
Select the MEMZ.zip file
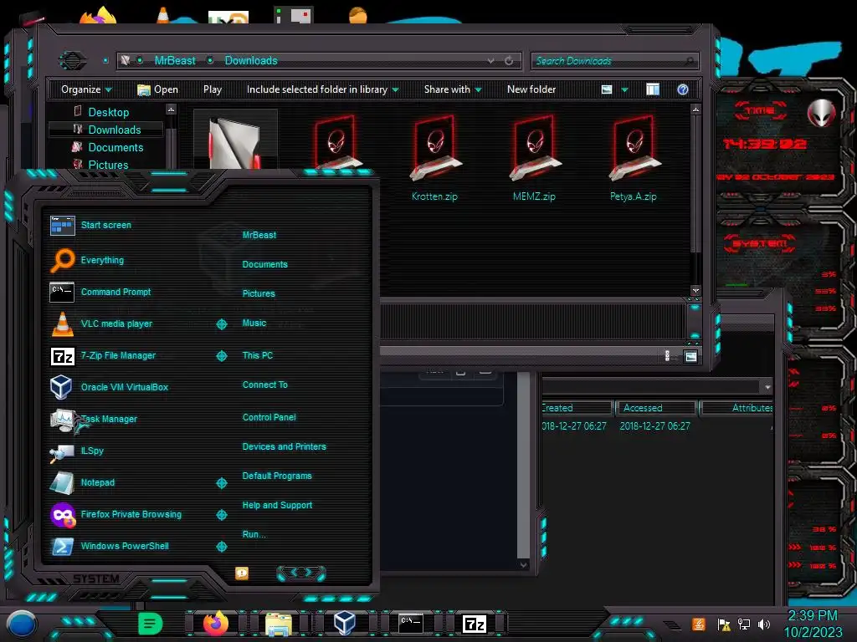tap(534, 158)
